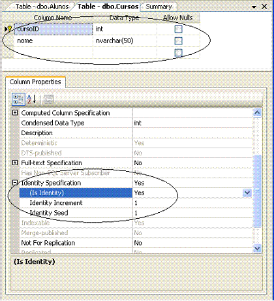Image resolution: width=274 pixels, height=301 pixels.
Task: Sort properties with the Alphabetical icon
Action: [x=32, y=99]
